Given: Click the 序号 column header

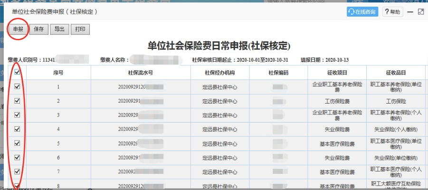Looking at the screenshot, I should (x=58, y=73).
